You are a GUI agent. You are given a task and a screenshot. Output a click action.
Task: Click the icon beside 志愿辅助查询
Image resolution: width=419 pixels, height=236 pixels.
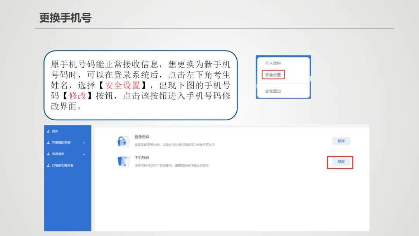48,142
